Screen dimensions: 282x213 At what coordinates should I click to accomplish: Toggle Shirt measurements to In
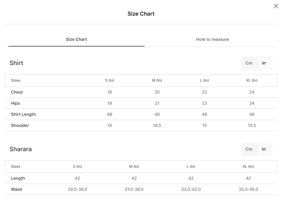click(x=264, y=63)
